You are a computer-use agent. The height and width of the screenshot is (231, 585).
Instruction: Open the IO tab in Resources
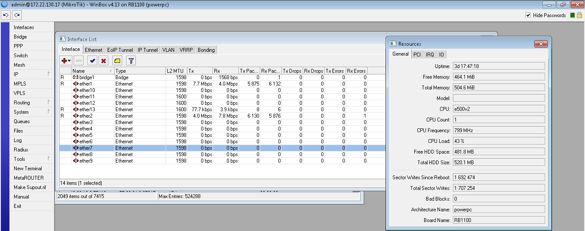[441, 55]
